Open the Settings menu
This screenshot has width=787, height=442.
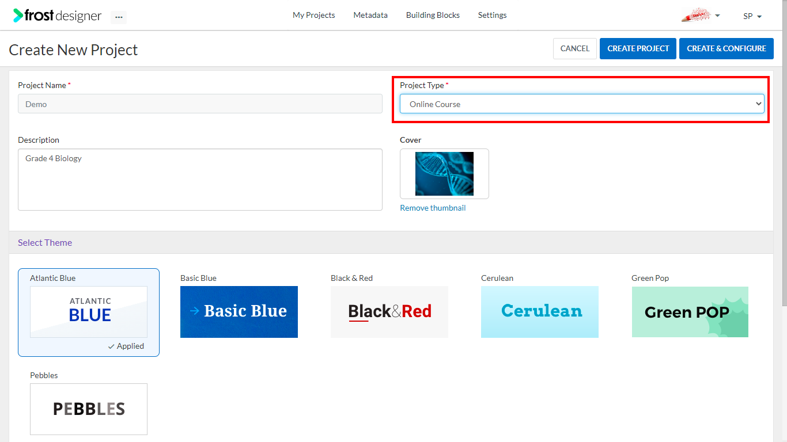492,16
